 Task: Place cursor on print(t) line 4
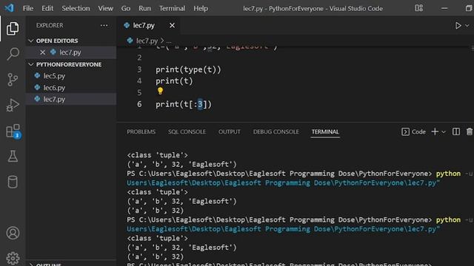coord(174,81)
